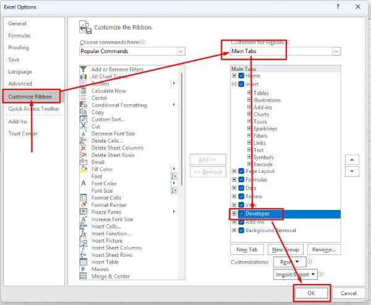Viewport: 371px width, 305px height.
Task: Uncheck the Home tab checkbox
Action: click(x=241, y=76)
